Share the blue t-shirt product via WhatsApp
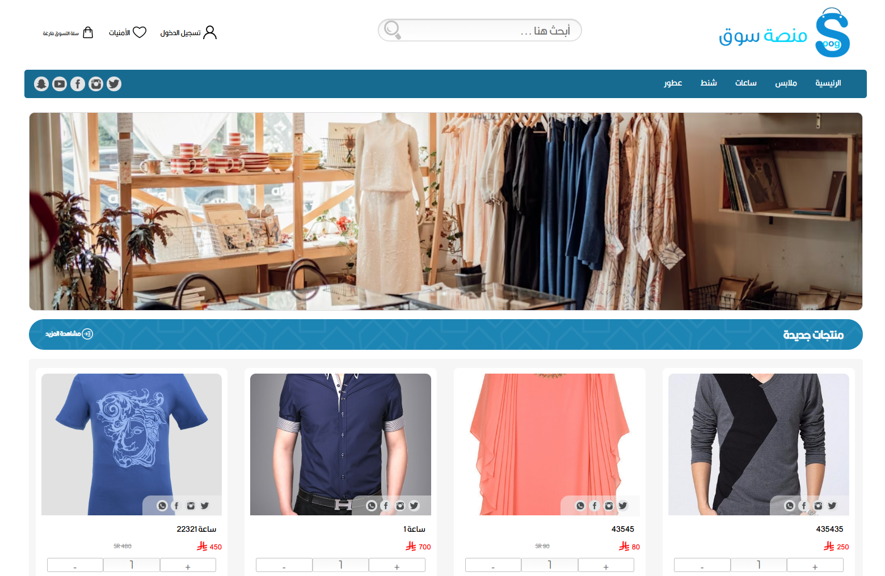 pyautogui.click(x=162, y=506)
